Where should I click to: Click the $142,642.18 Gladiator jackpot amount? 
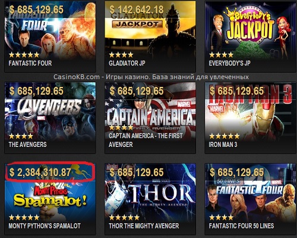pos(137,10)
